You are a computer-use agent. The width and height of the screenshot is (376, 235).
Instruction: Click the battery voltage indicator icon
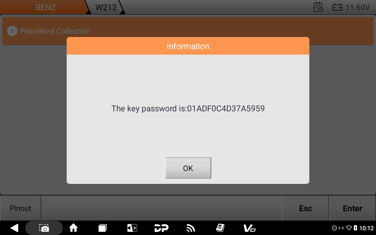338,7
